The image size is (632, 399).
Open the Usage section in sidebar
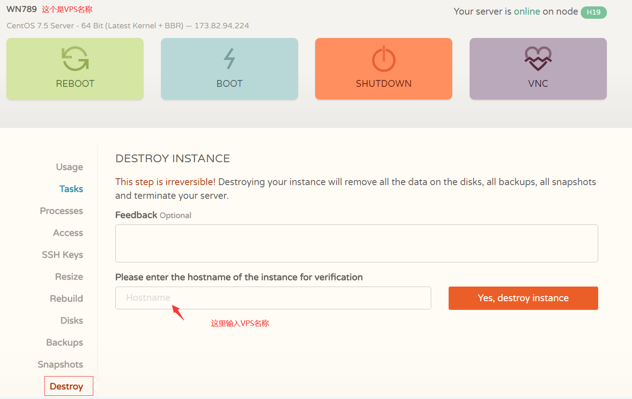pos(70,167)
